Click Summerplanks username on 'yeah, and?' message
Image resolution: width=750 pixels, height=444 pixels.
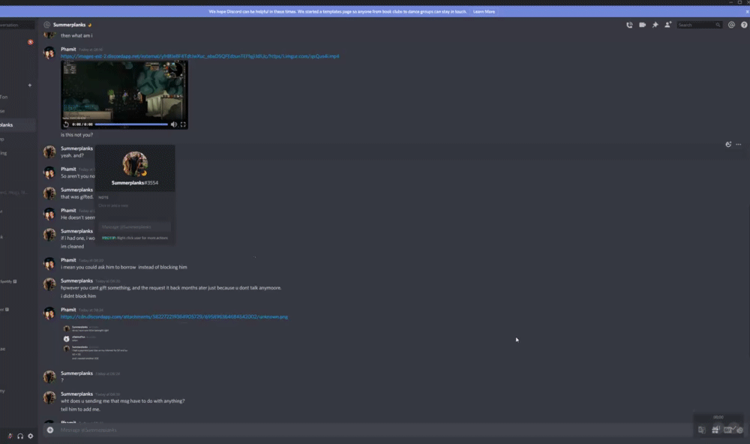point(76,148)
